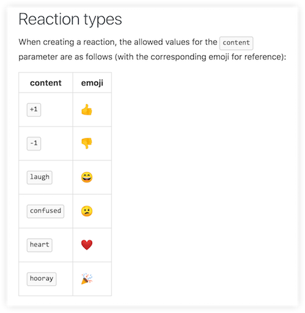Click the laughing face emoji
The image size is (305, 313).
pyautogui.click(x=87, y=177)
